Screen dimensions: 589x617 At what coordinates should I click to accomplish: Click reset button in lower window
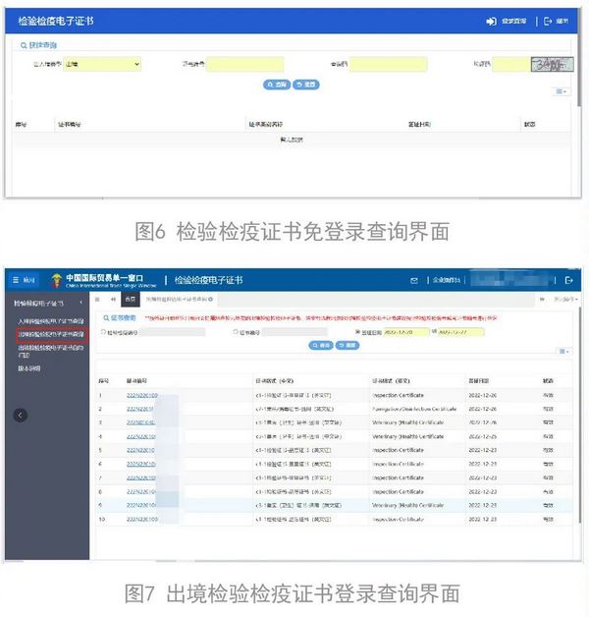348,346
